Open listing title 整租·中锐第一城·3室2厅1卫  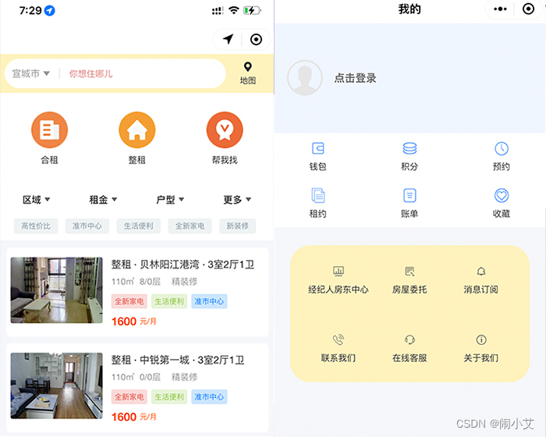click(178, 360)
